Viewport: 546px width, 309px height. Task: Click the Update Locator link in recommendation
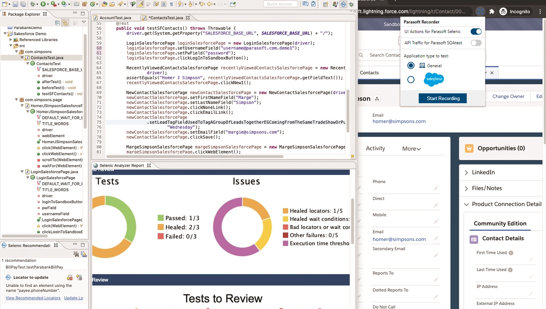click(x=74, y=298)
